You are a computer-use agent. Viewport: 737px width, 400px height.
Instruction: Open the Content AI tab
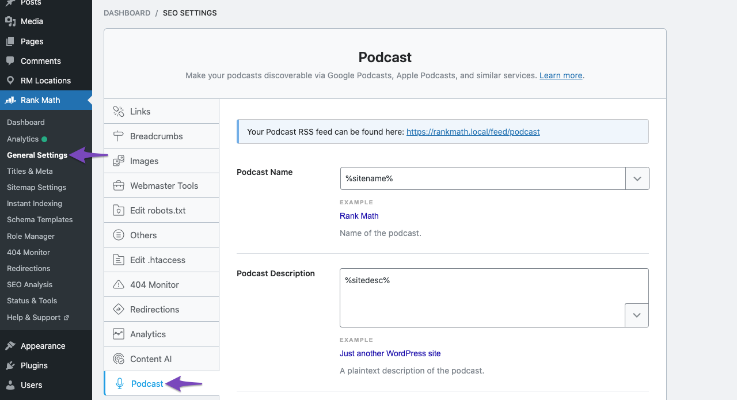point(162,359)
